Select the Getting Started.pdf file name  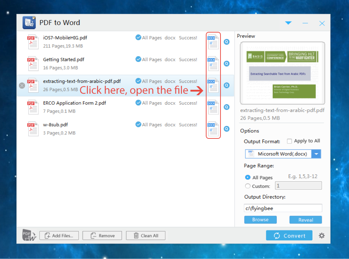64,60
